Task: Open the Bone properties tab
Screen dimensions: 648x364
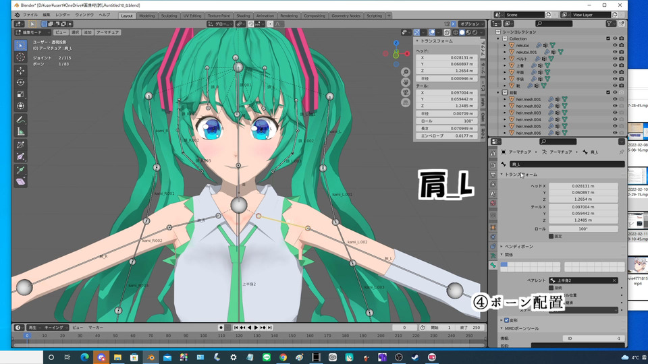Action: tap(493, 266)
